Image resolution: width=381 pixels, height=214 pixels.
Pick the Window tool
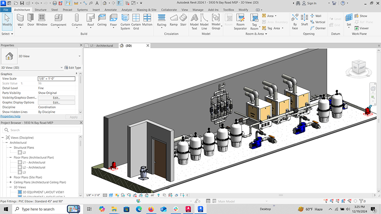point(41,20)
